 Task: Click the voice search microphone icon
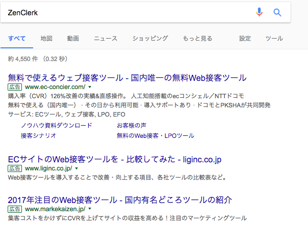click(x=259, y=12)
